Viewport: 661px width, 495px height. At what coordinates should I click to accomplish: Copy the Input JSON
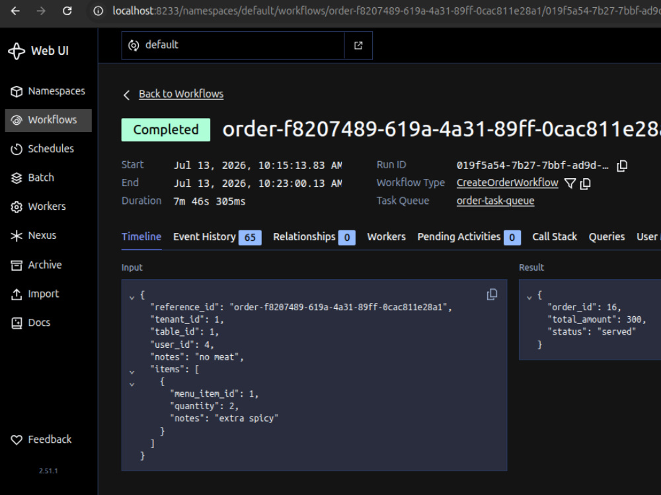click(492, 294)
